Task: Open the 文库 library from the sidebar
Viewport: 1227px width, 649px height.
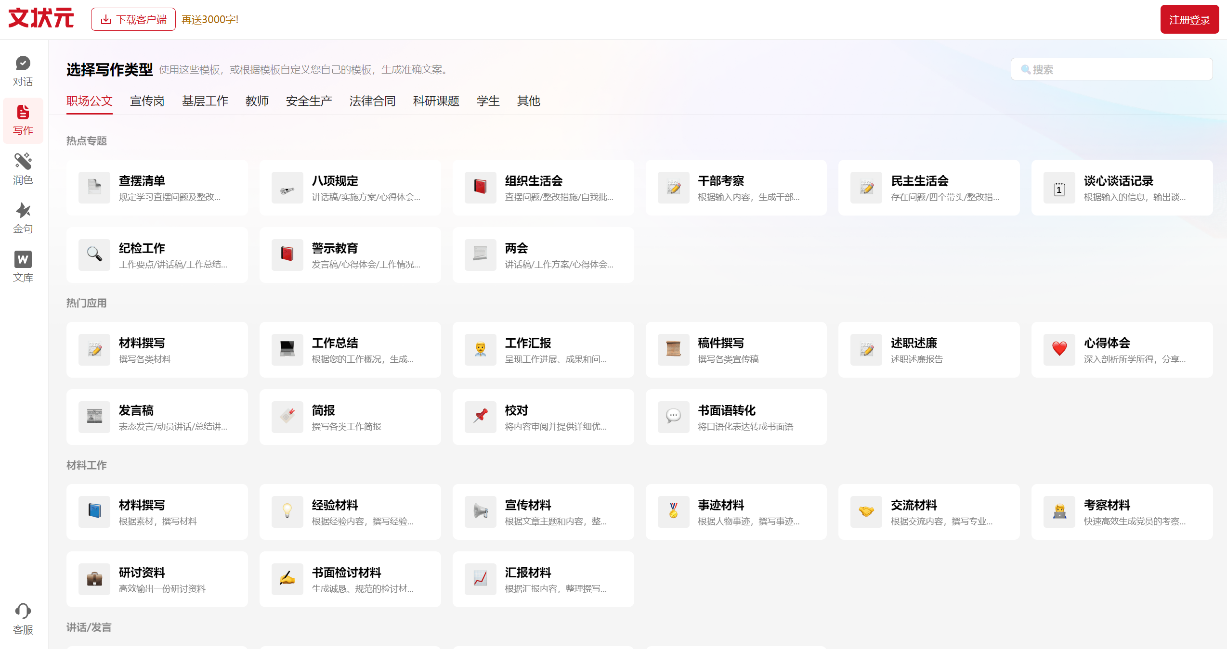Action: 23,266
